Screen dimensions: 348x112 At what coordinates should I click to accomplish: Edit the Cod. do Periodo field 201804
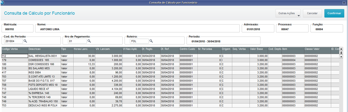click(14, 41)
